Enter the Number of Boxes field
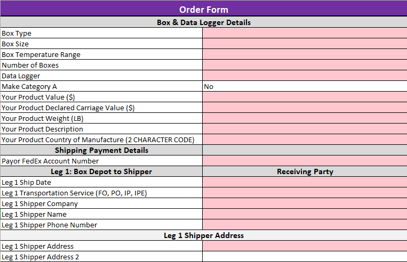This screenshot has width=407, height=262. point(304,65)
